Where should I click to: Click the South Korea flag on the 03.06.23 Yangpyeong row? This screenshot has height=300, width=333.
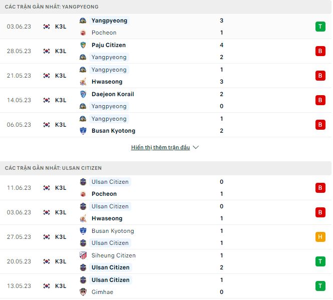click(x=47, y=27)
